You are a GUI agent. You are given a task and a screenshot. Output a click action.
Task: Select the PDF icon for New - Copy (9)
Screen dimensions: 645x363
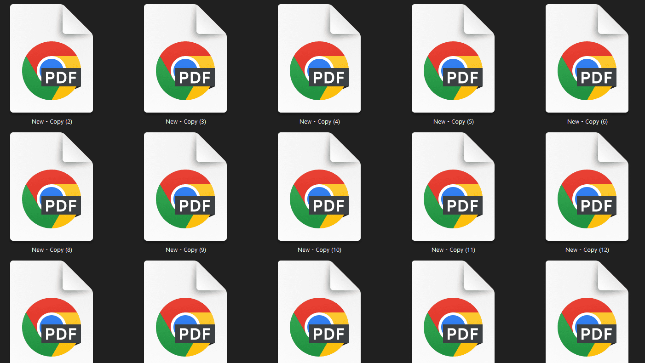[185, 187]
